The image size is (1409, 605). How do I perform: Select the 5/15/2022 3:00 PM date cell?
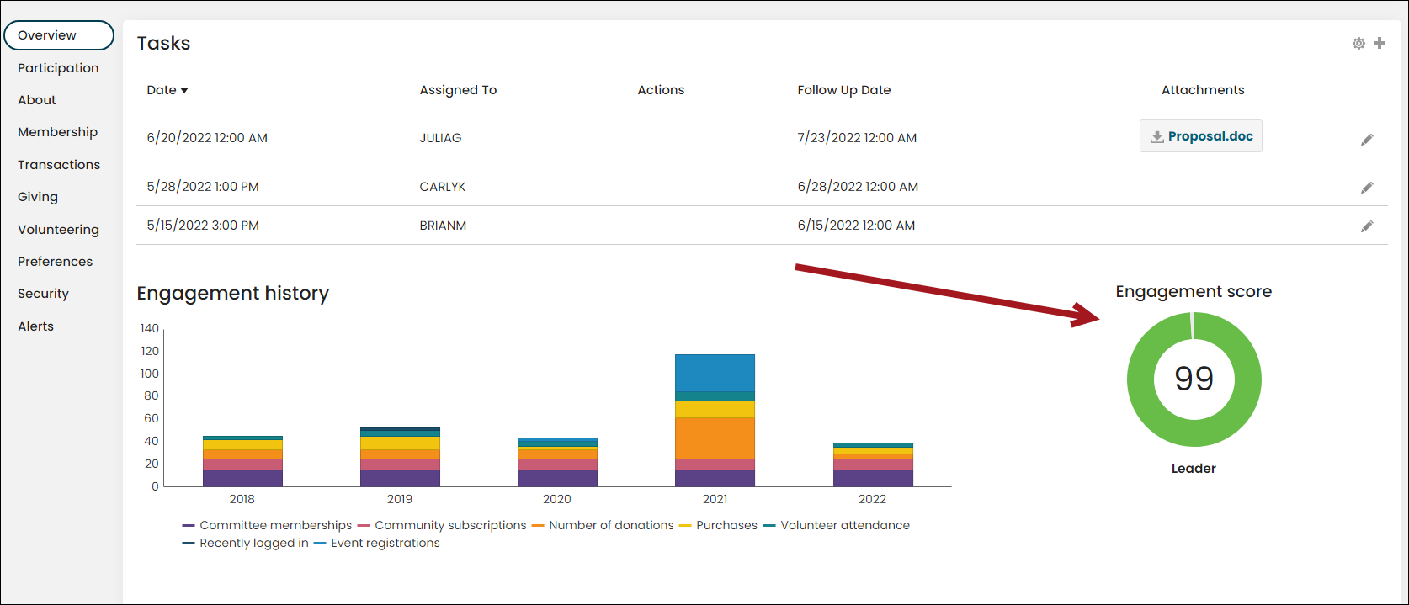click(203, 226)
